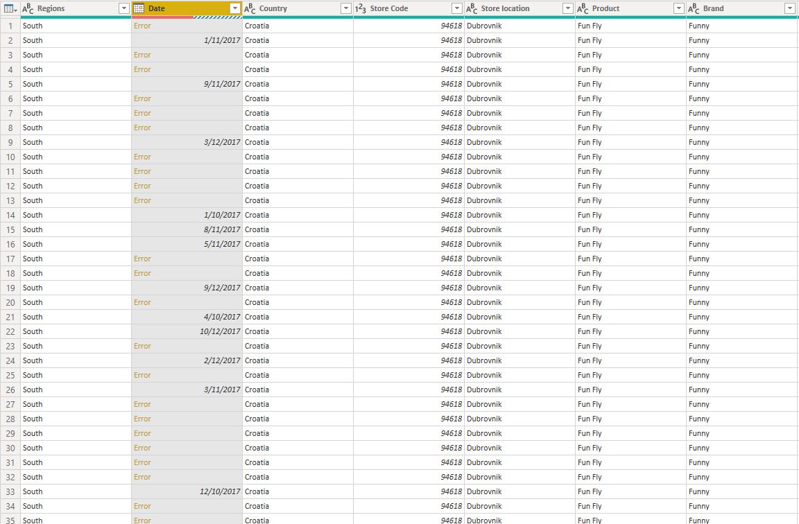The width and height of the screenshot is (799, 524).
Task: Select the Store Code column header
Action: tap(409, 8)
